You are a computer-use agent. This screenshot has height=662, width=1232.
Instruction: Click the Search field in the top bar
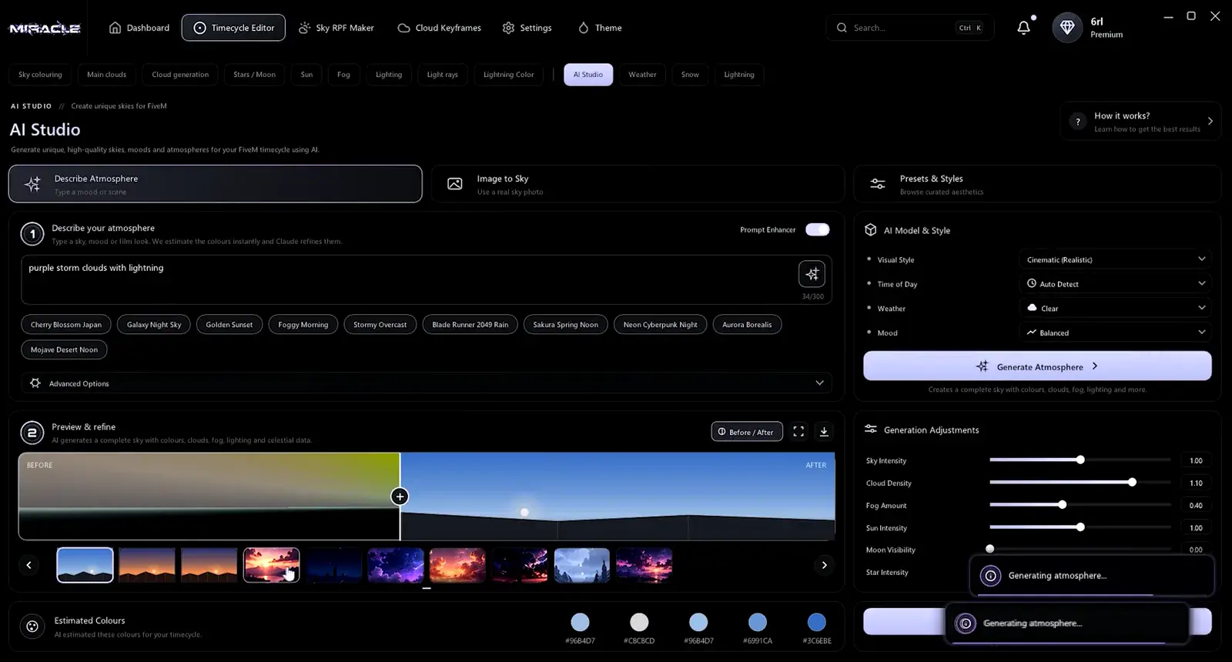click(x=910, y=28)
